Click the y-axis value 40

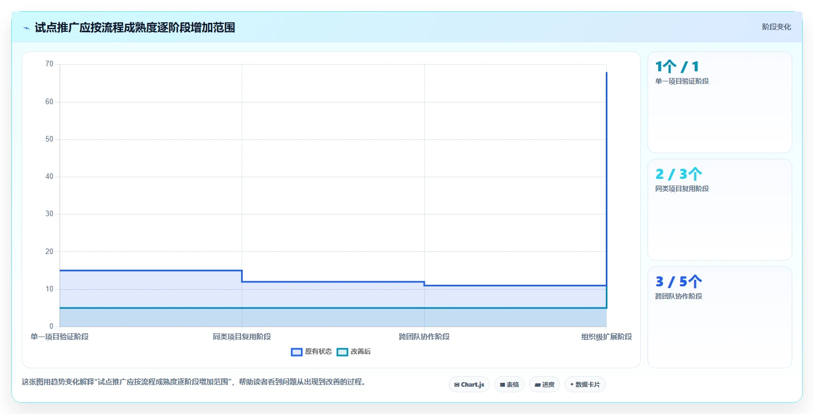pyautogui.click(x=50, y=177)
